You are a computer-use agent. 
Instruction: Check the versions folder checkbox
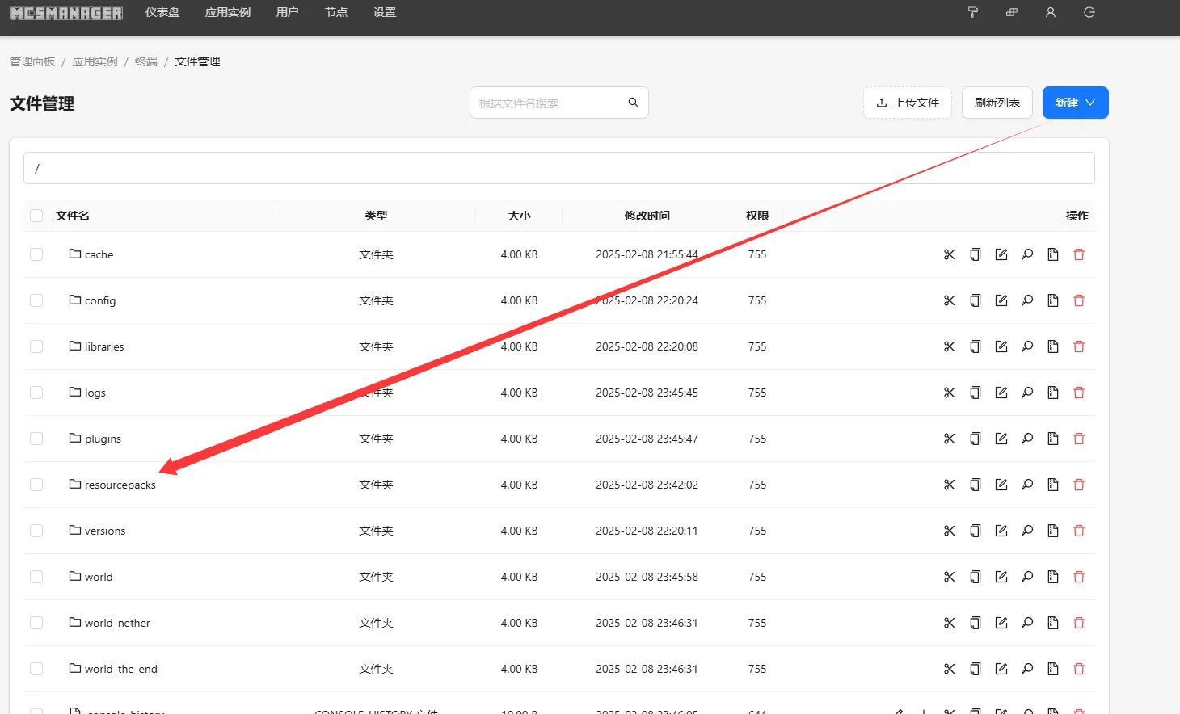[36, 531]
